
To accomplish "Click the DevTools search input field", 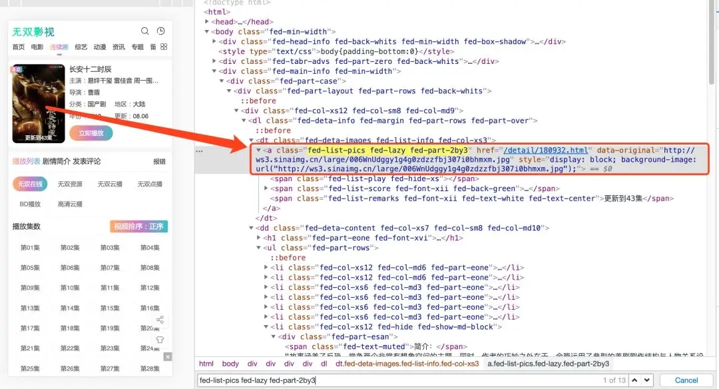I will 399,380.
